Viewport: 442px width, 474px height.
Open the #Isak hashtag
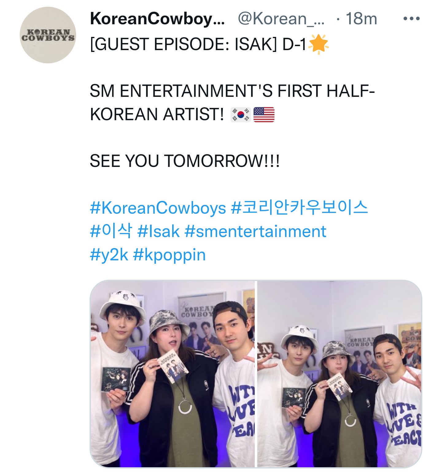pyautogui.click(x=158, y=231)
